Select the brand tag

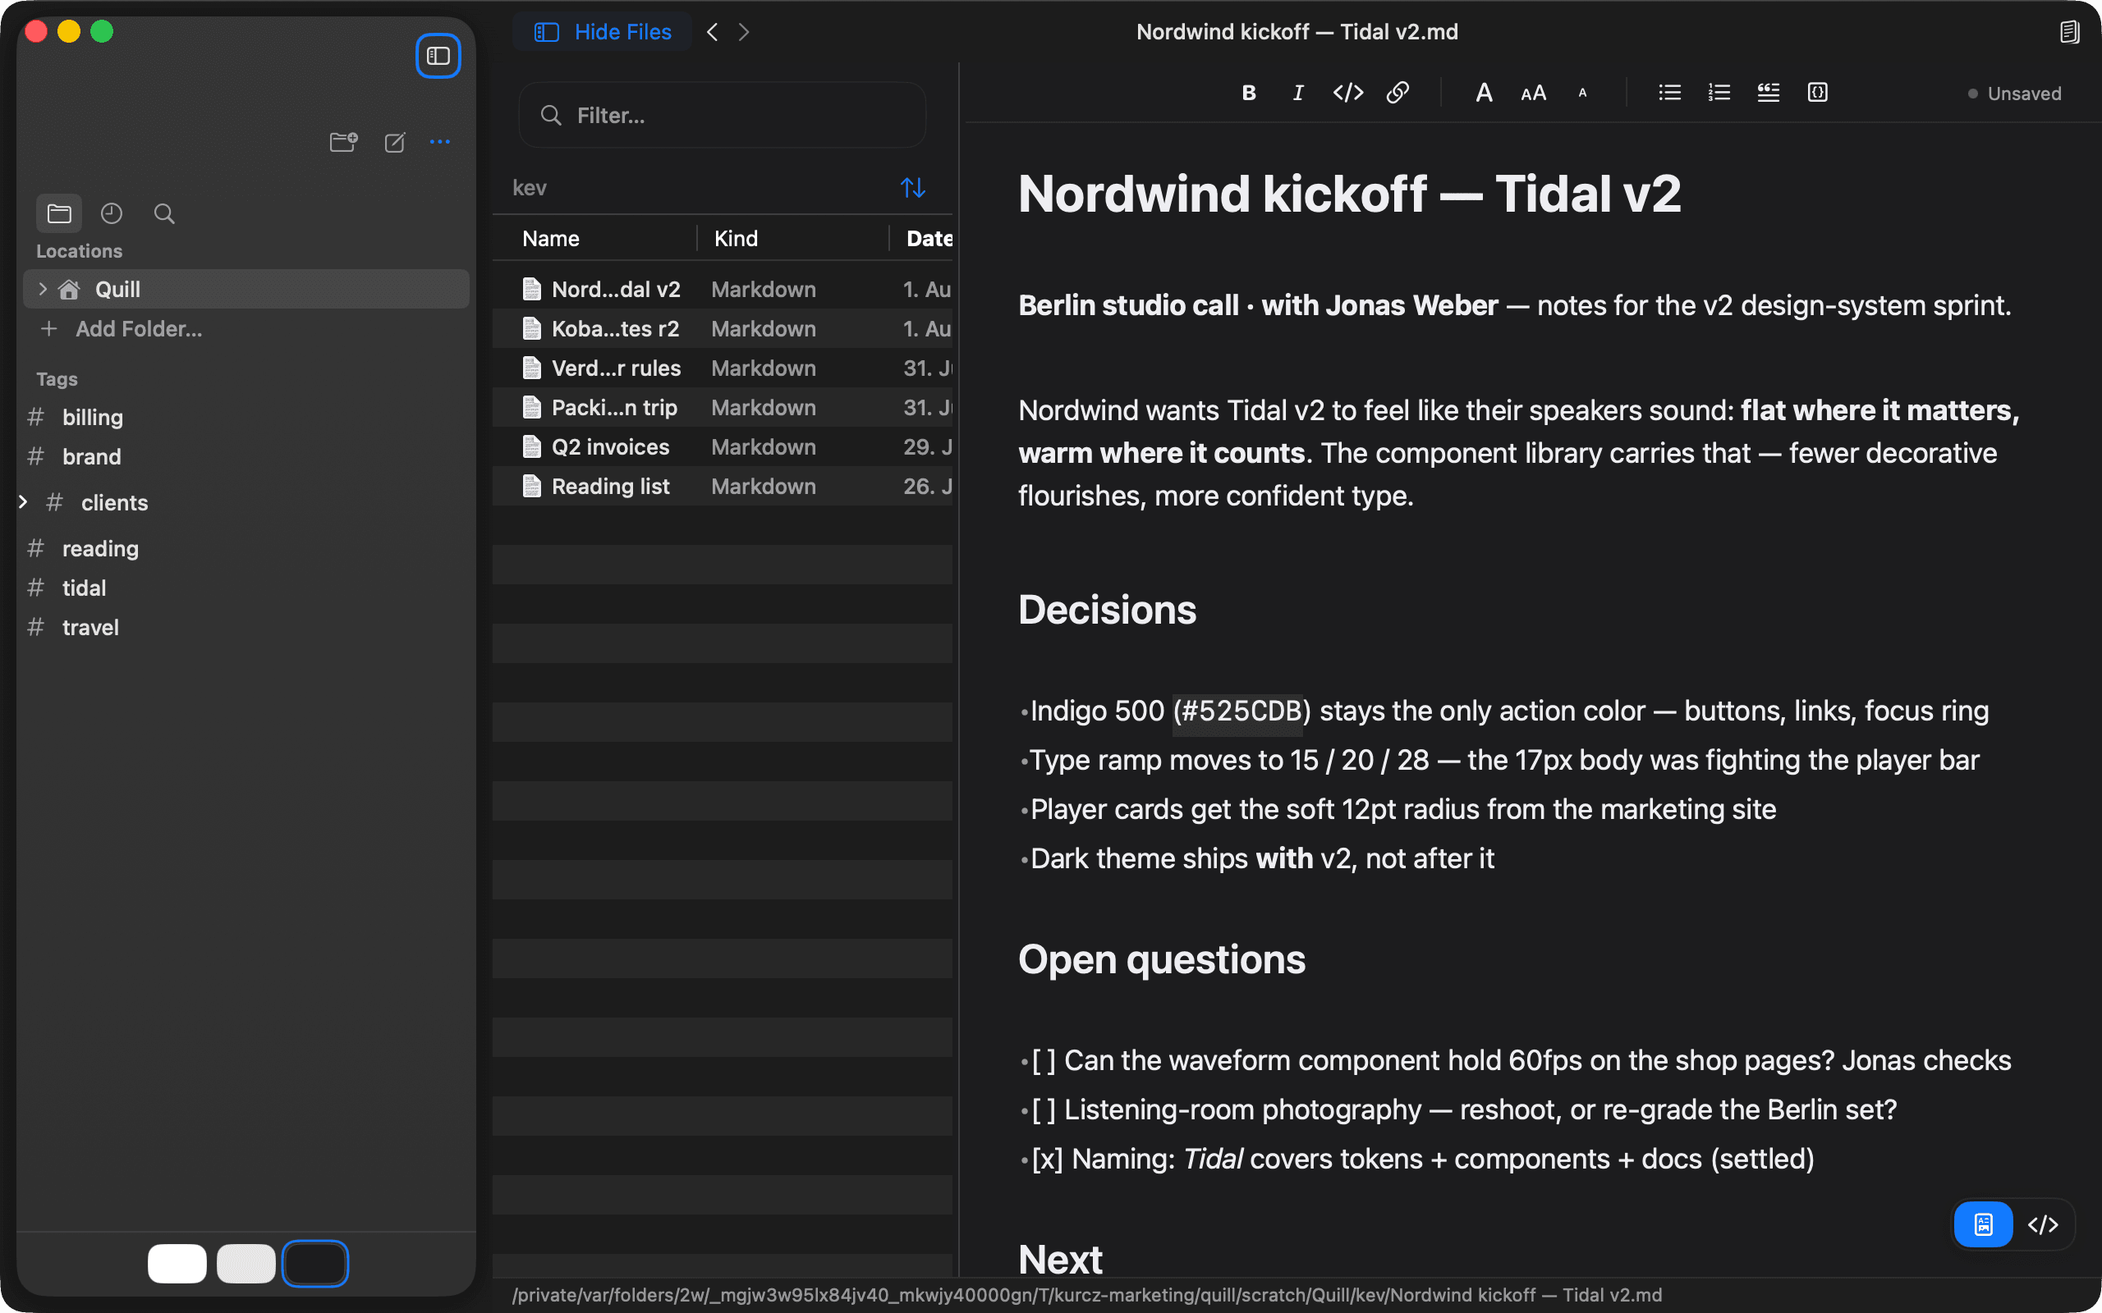point(91,457)
